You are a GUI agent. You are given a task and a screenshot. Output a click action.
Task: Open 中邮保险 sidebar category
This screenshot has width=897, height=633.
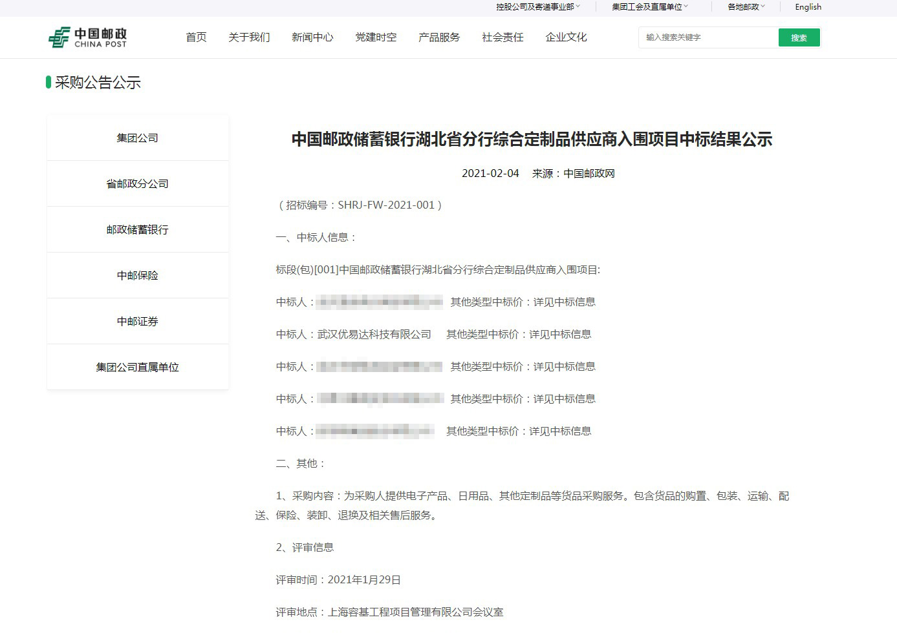(x=138, y=276)
